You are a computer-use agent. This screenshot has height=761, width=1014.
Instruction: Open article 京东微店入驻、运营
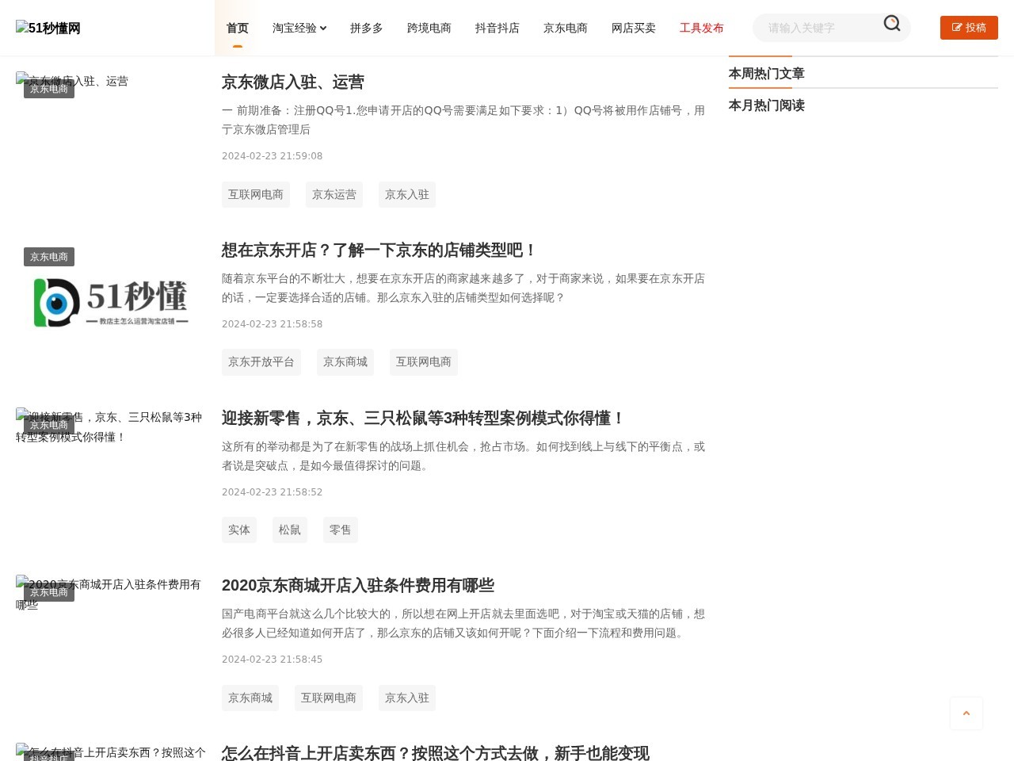[293, 82]
